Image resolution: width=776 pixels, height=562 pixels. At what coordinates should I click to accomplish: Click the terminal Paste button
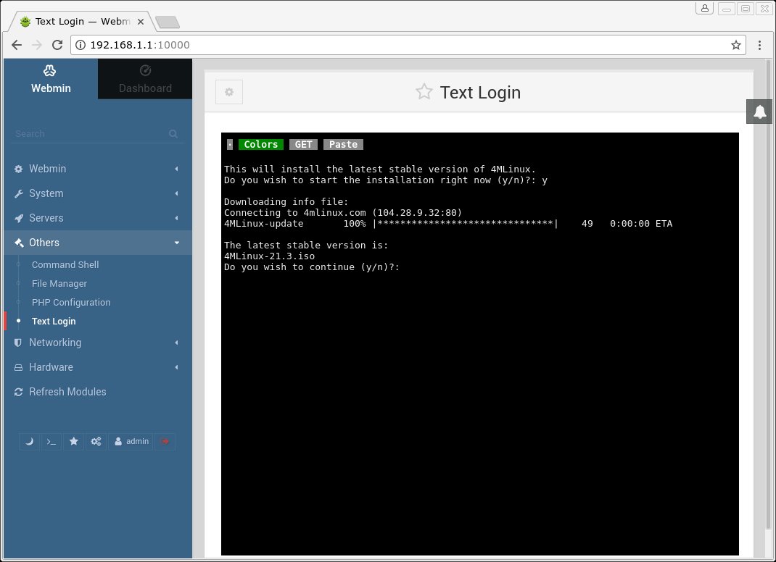[344, 144]
